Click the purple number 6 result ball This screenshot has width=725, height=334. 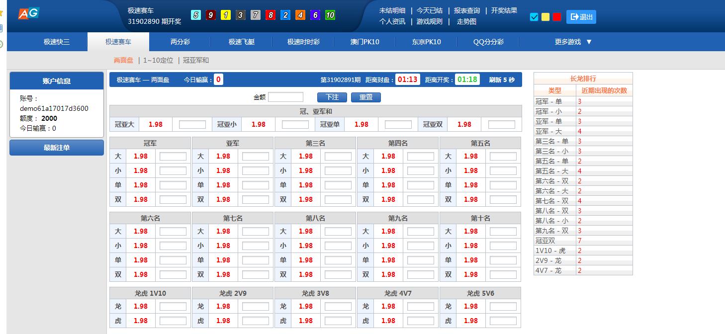click(x=315, y=15)
